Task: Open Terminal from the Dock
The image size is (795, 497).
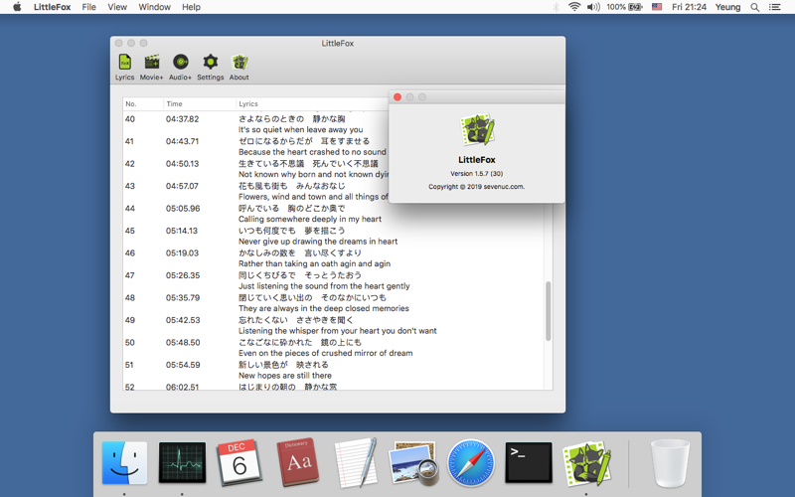Action: click(529, 462)
